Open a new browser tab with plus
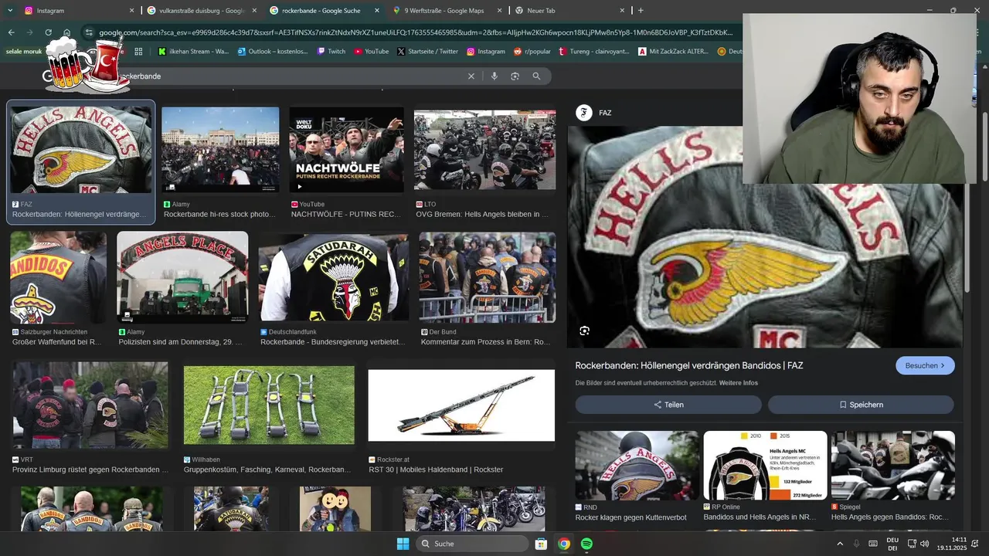 (x=641, y=11)
